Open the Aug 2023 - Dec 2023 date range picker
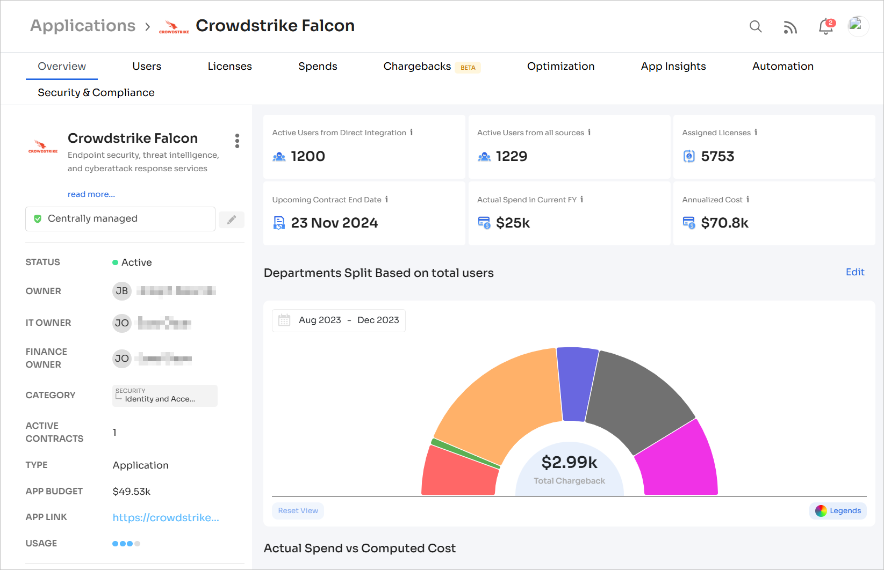This screenshot has width=884, height=570. pos(339,320)
